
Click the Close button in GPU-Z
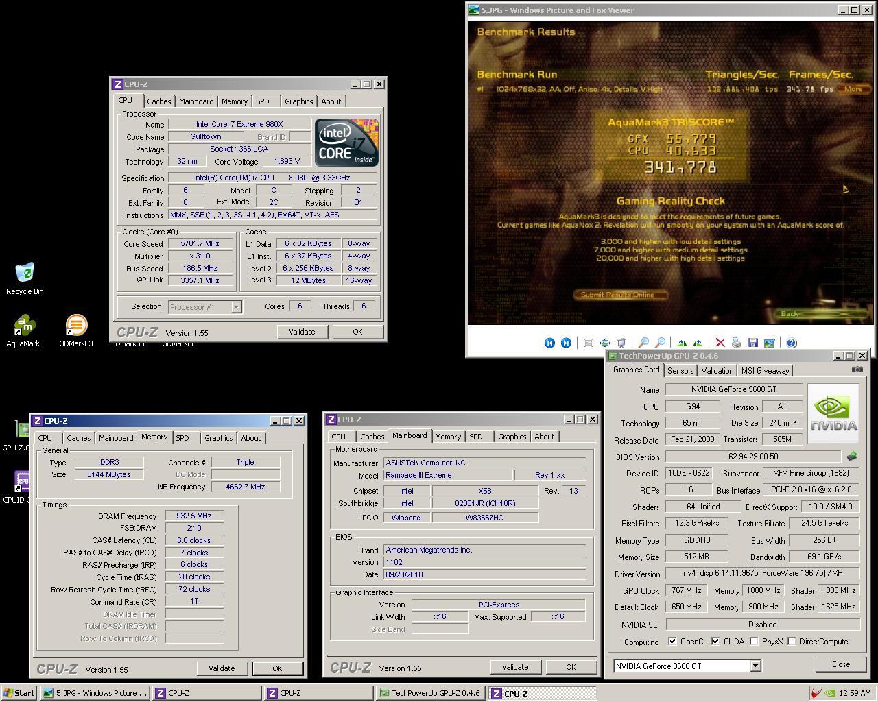[x=841, y=664]
